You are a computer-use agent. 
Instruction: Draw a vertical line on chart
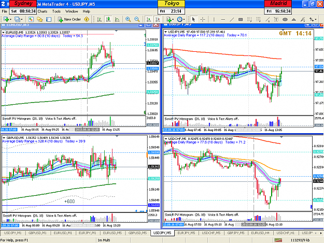coord(214,19)
